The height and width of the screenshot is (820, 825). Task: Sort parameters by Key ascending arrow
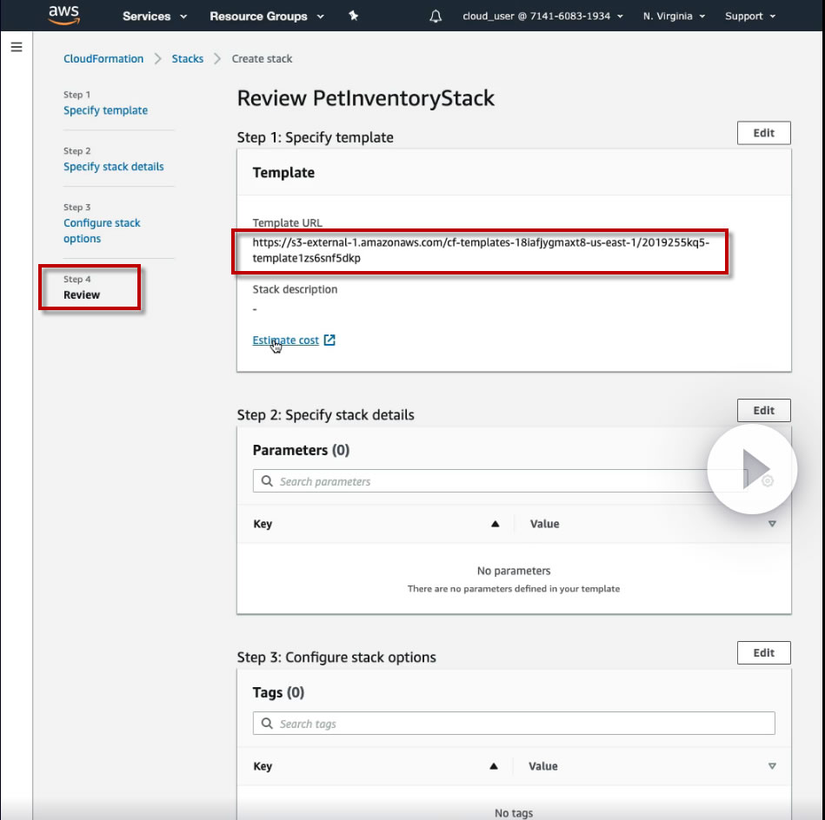tap(496, 524)
